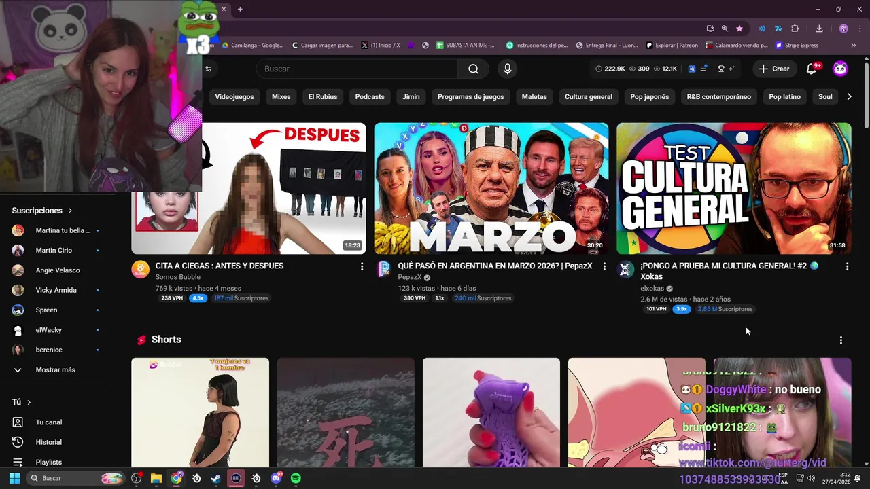Open the panda avatar account menu
This screenshot has width=870, height=489.
point(841,69)
